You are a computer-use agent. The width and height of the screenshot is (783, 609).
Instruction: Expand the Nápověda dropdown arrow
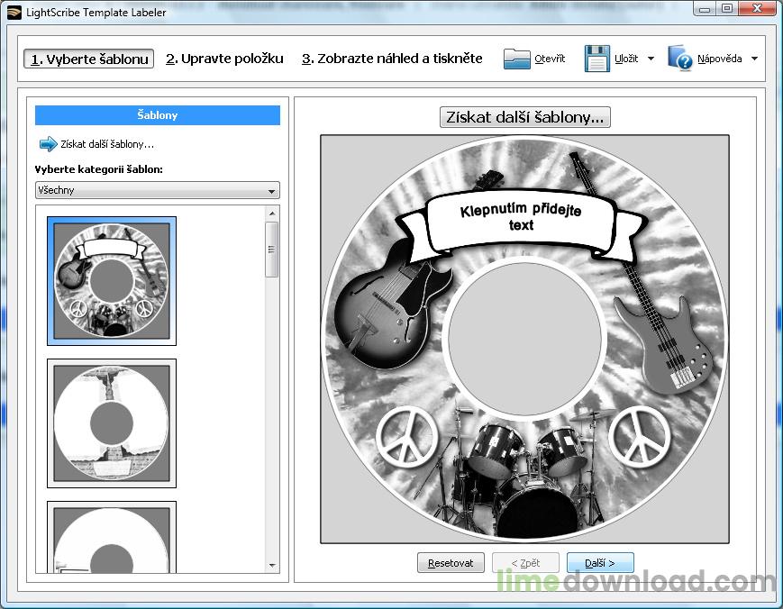coord(754,59)
